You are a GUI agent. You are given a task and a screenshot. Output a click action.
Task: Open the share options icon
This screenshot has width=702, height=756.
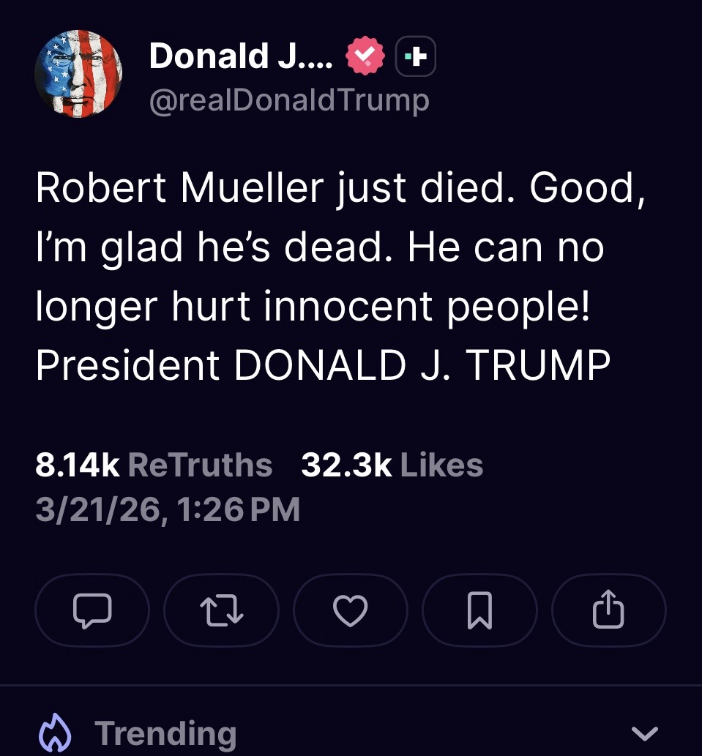coord(608,611)
